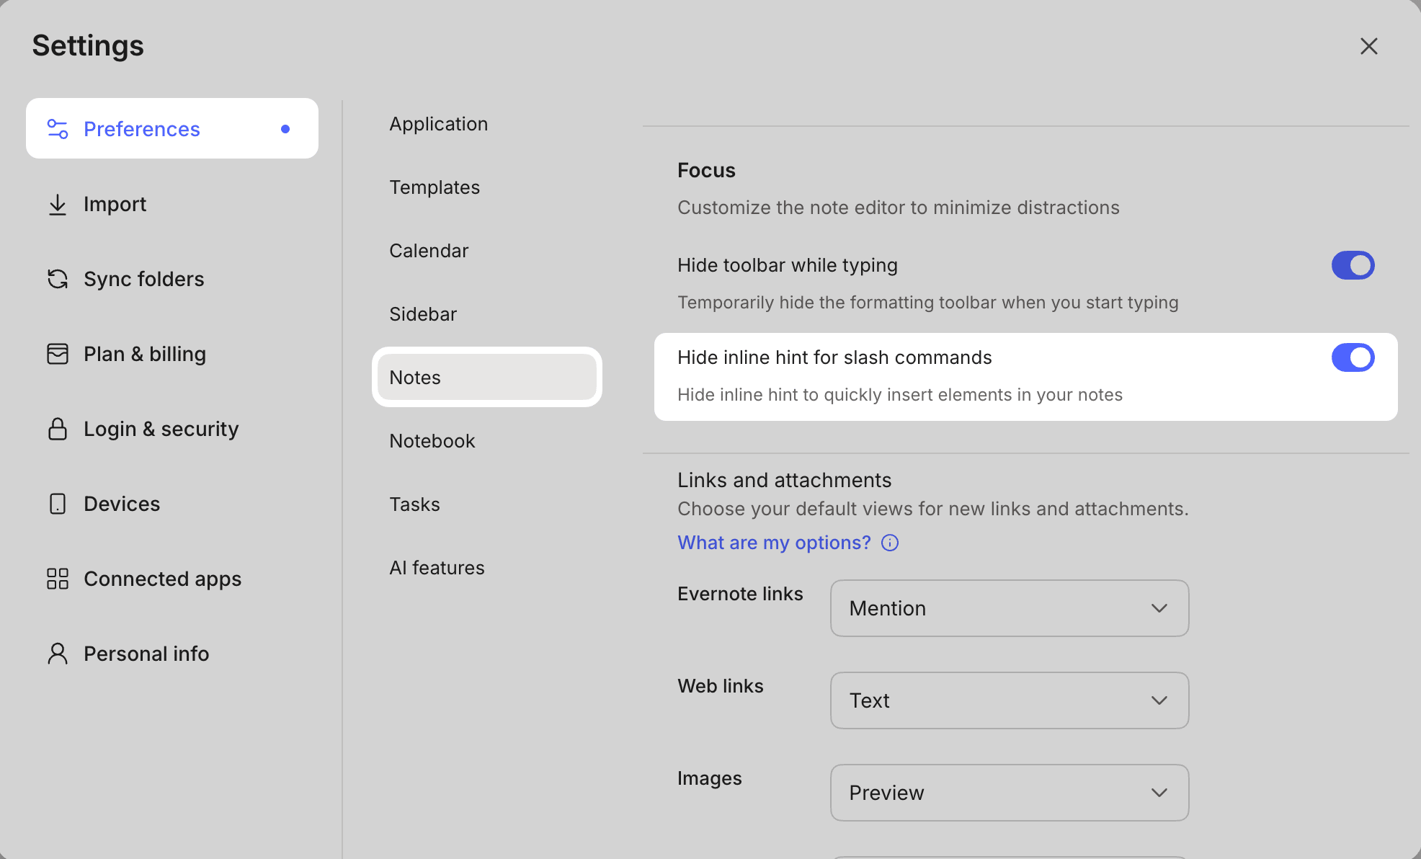1421x859 pixels.
Task: Switch to the Templates settings tab
Action: pyautogui.click(x=435, y=187)
